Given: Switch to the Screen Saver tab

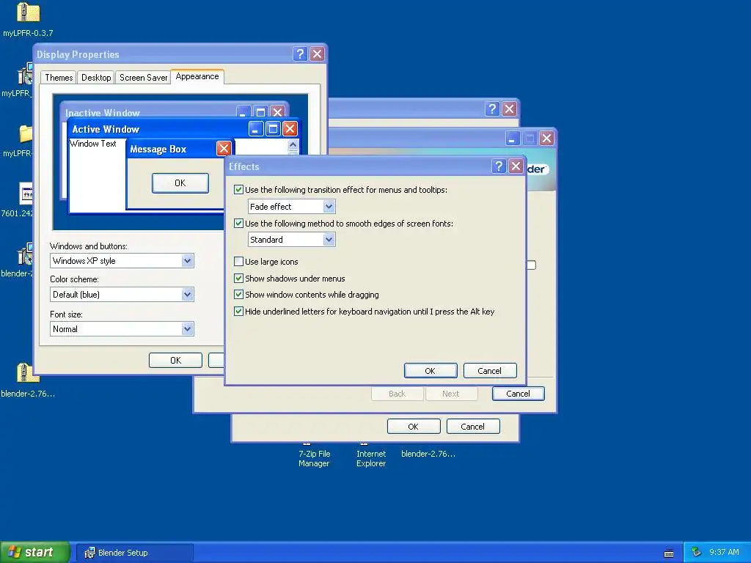Looking at the screenshot, I should (143, 78).
